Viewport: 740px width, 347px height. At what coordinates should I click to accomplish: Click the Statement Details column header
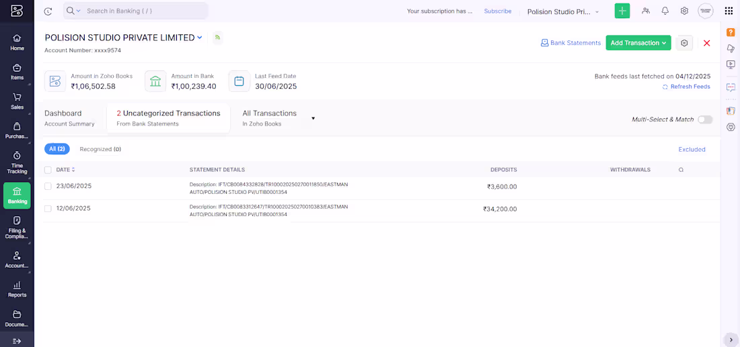[217, 170]
